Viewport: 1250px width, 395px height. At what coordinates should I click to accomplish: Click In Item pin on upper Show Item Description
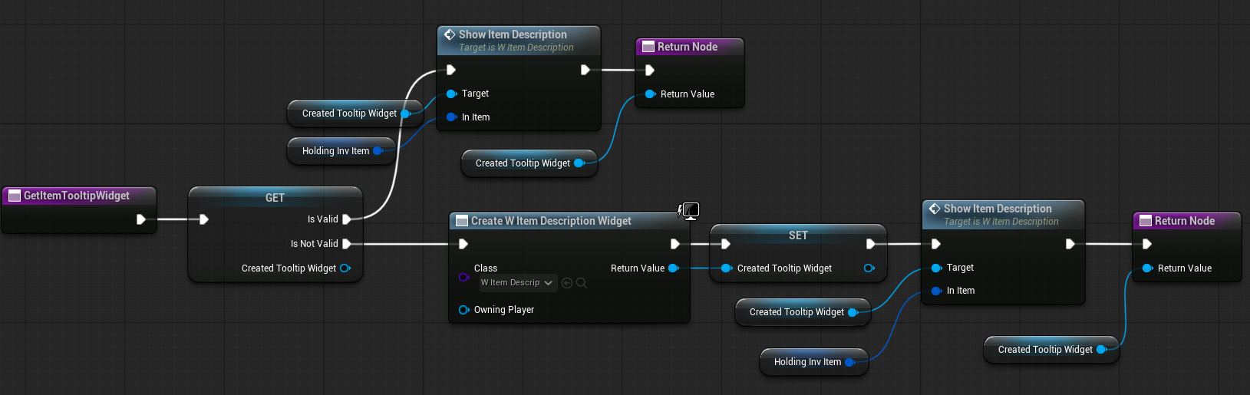coord(451,117)
